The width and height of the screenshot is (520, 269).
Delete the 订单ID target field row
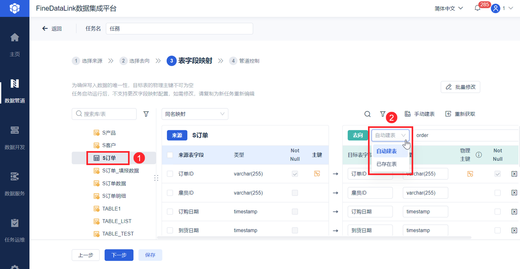(514, 174)
